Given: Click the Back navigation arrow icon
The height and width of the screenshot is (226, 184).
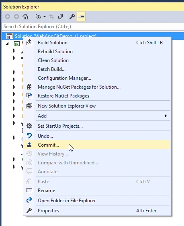Looking at the screenshot, I should (8, 17).
